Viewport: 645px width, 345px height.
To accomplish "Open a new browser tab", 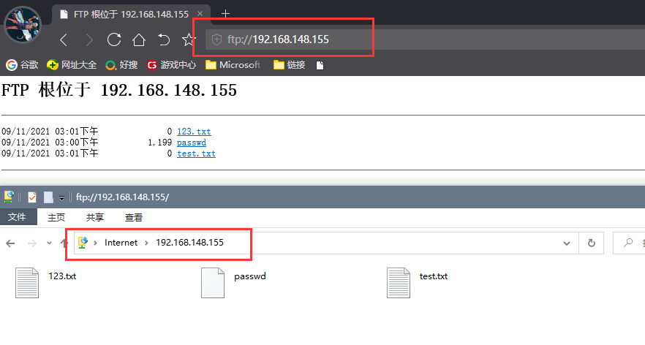I will point(225,14).
